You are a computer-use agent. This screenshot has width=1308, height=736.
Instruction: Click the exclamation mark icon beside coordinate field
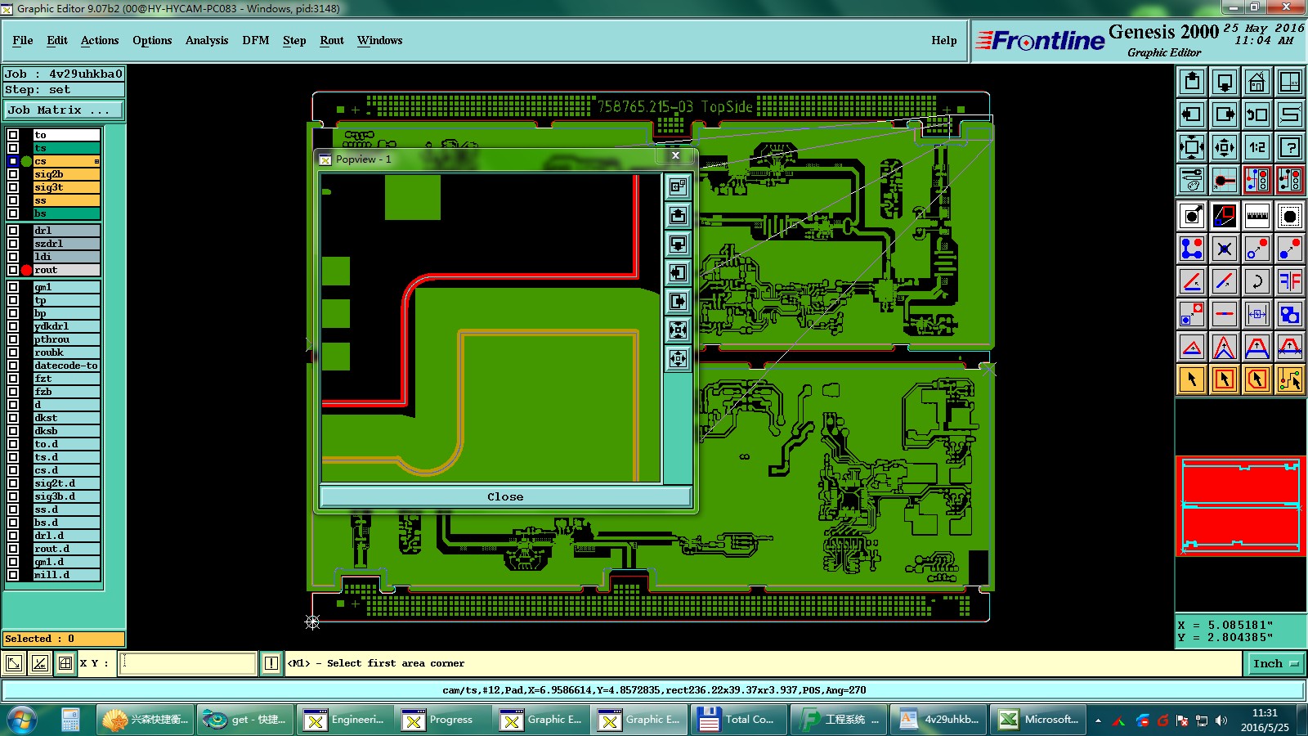point(271,663)
